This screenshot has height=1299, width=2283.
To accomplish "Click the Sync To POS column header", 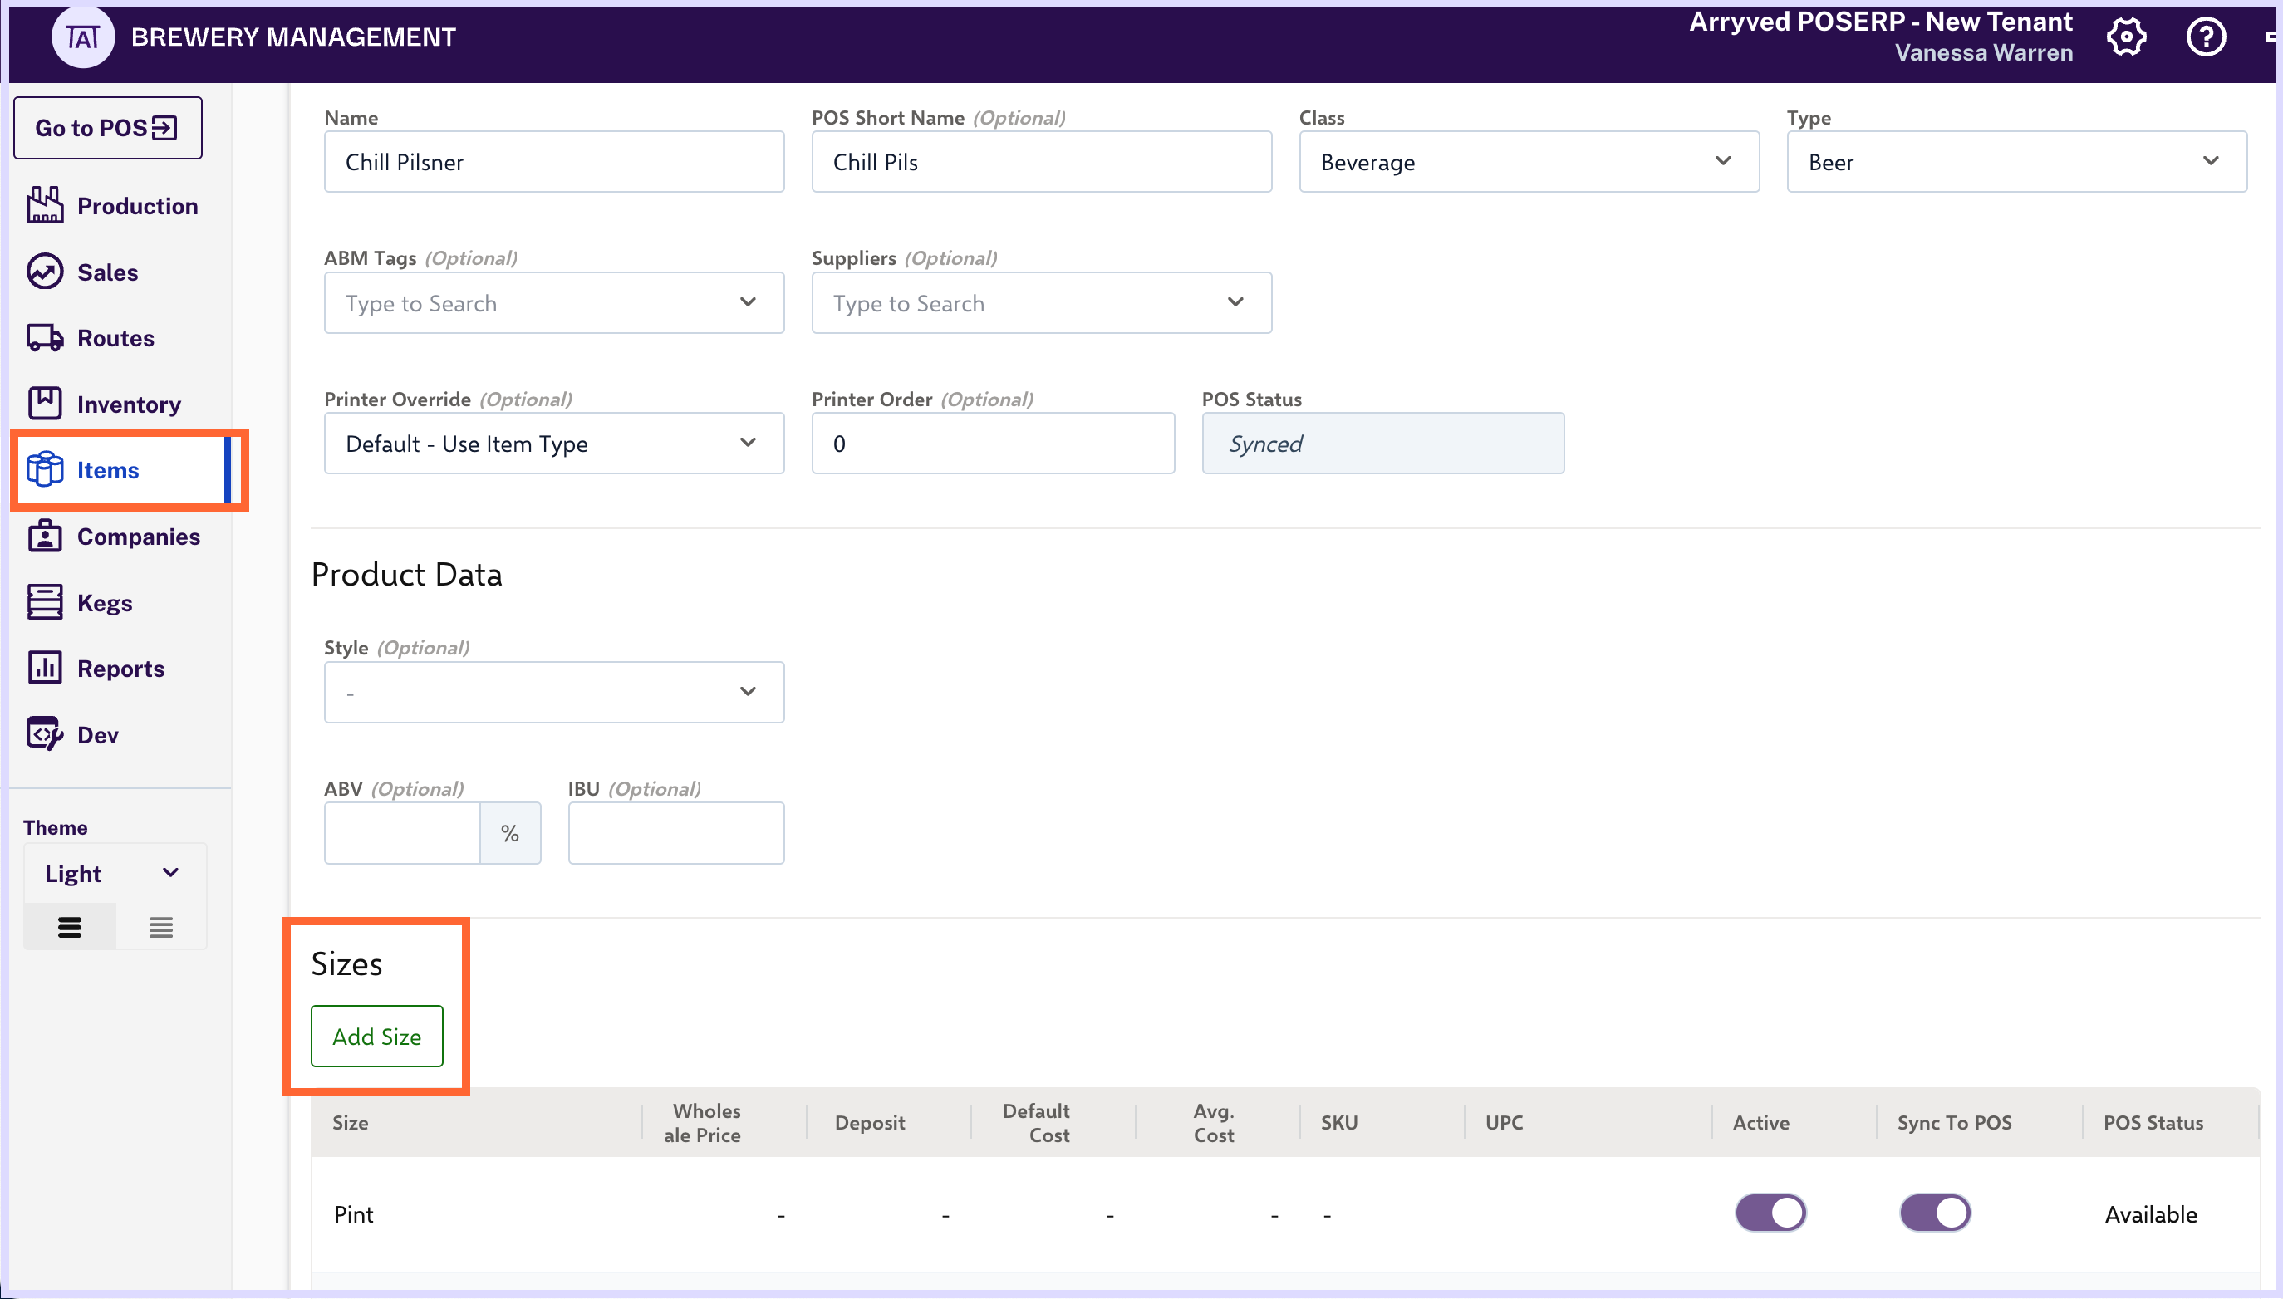I will [x=1955, y=1122].
